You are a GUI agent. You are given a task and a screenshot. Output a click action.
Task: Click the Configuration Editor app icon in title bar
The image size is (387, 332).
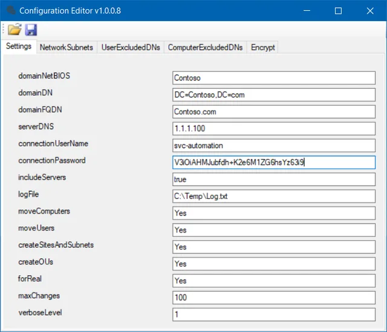[x=11, y=10]
